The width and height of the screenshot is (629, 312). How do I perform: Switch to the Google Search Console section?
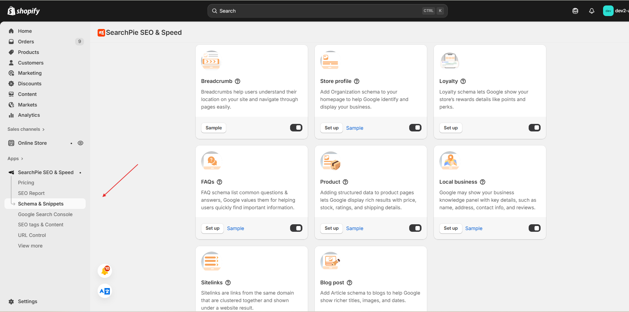point(45,214)
